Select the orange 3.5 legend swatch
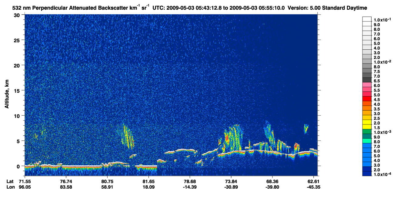The width and height of the screenshot is (394, 202). [367, 108]
